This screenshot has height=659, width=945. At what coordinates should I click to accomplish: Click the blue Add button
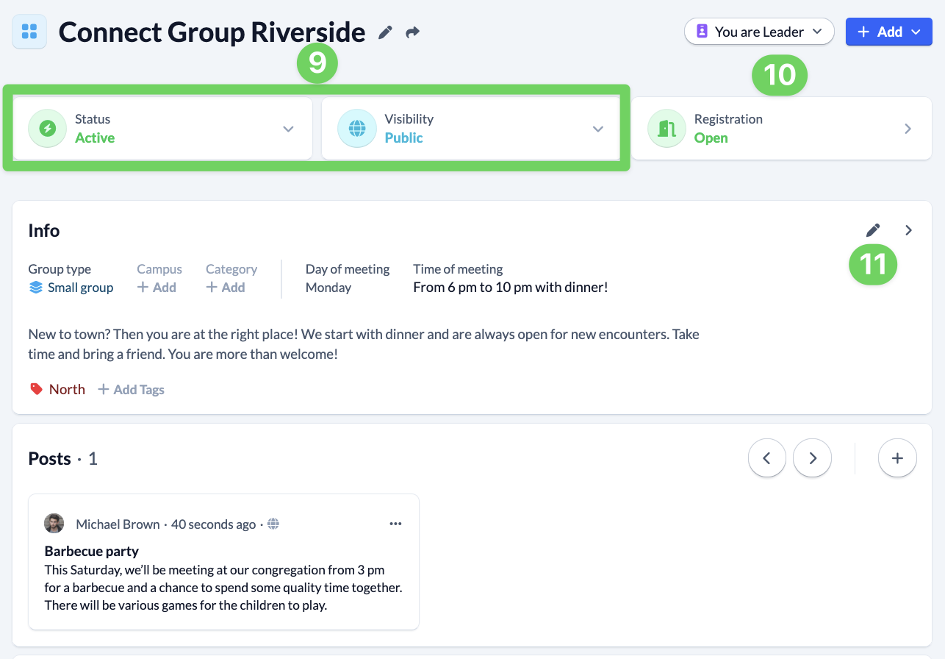(888, 32)
